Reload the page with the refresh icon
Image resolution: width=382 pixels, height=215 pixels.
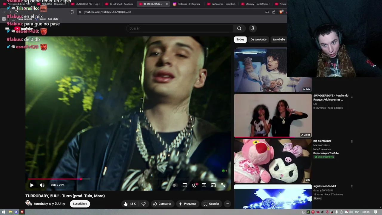coord(16,12)
